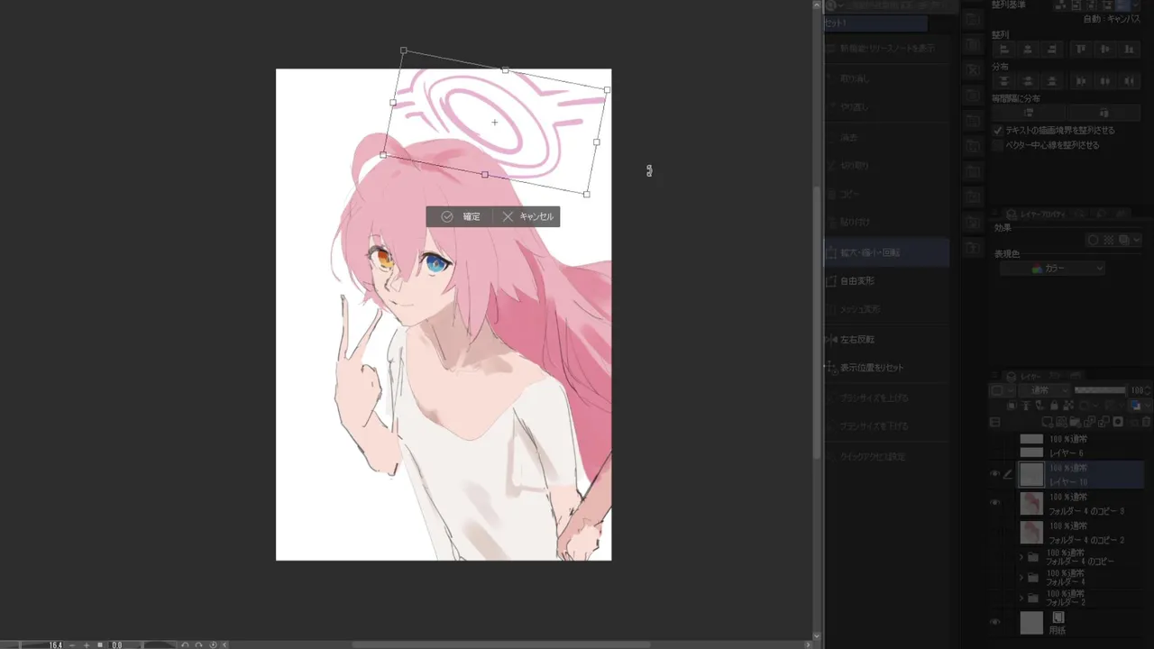Click 新機能・リリースノートを表示 entry
Viewport: 1154px width, 649px height.
pos(887,49)
